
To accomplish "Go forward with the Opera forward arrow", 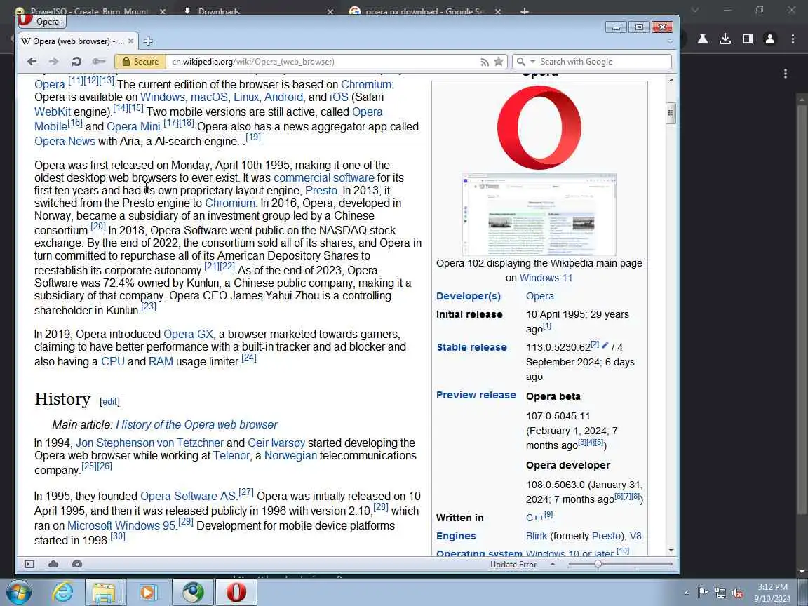I will coord(53,61).
